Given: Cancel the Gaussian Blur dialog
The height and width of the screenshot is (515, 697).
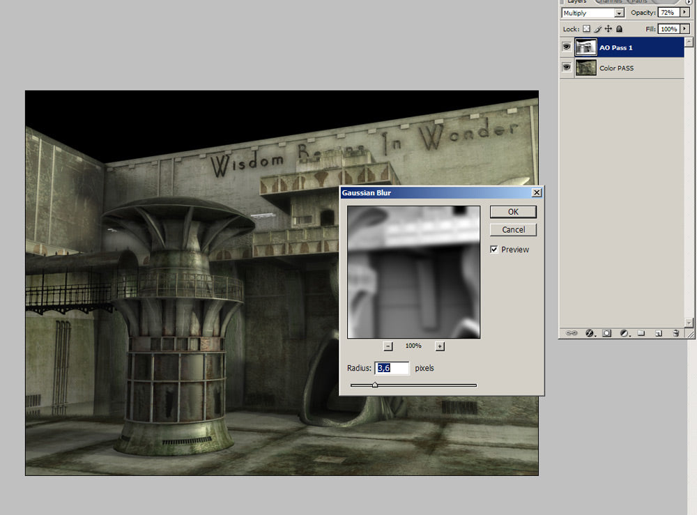Looking at the screenshot, I should tap(513, 229).
